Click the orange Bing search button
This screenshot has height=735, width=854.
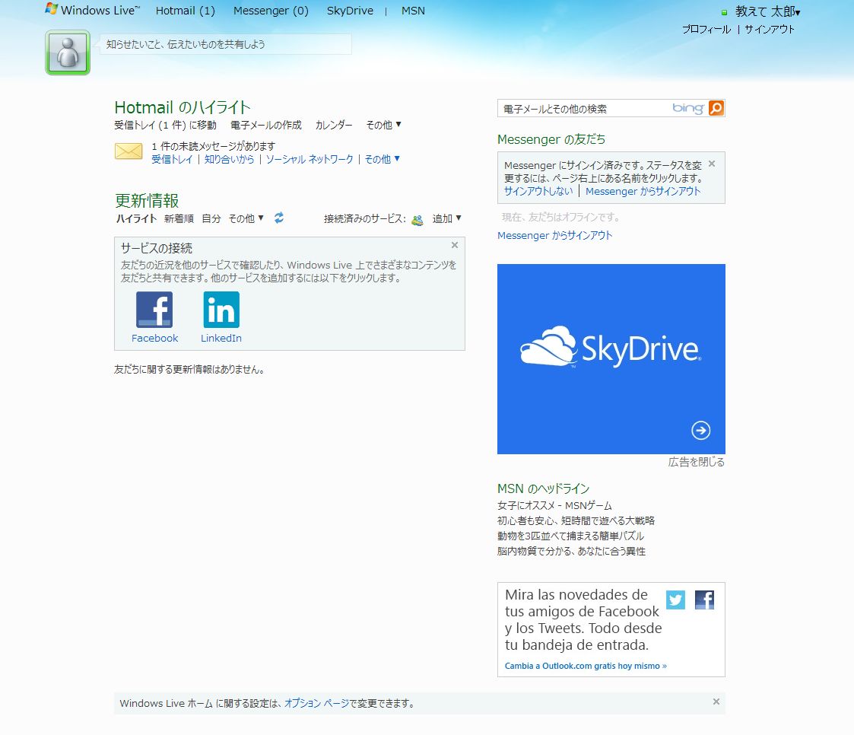716,108
